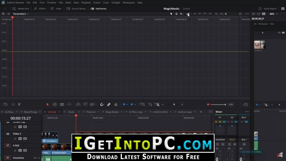Click custom zoom magnifier icon
Image resolution: width=286 pixels, height=161 pixels.
157,104
